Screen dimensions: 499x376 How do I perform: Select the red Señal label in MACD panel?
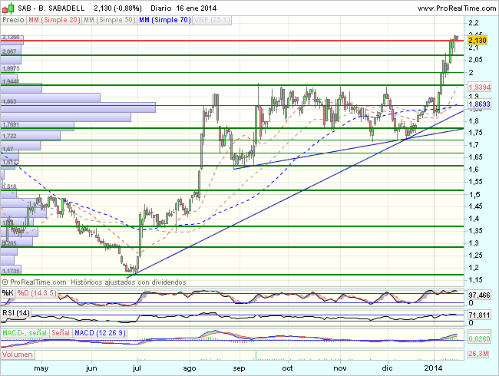[x=61, y=333]
